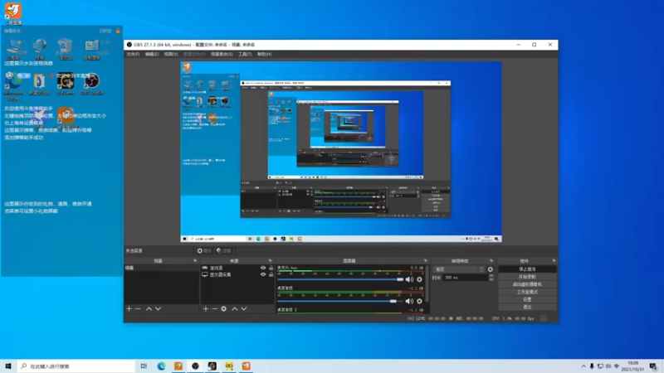Open Microsoft Edge desktop shortcut
Image resolution: width=664 pixels, height=373 pixels.
pos(13,86)
